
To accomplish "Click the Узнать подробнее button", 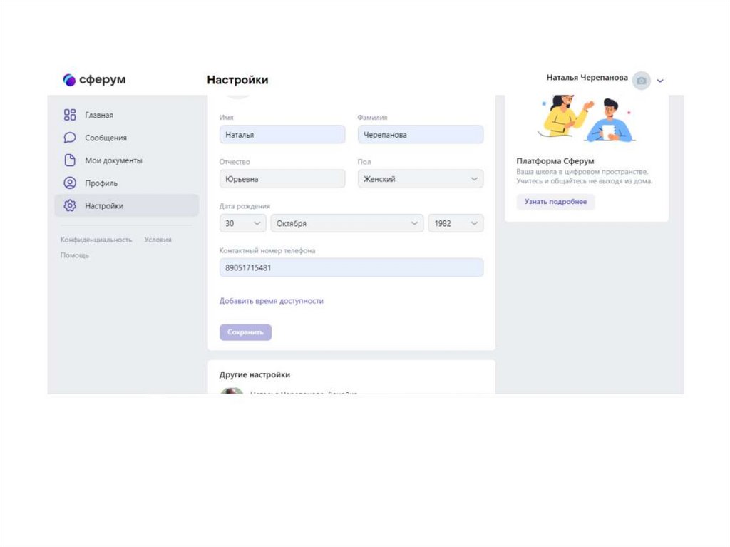I will pyautogui.click(x=555, y=202).
